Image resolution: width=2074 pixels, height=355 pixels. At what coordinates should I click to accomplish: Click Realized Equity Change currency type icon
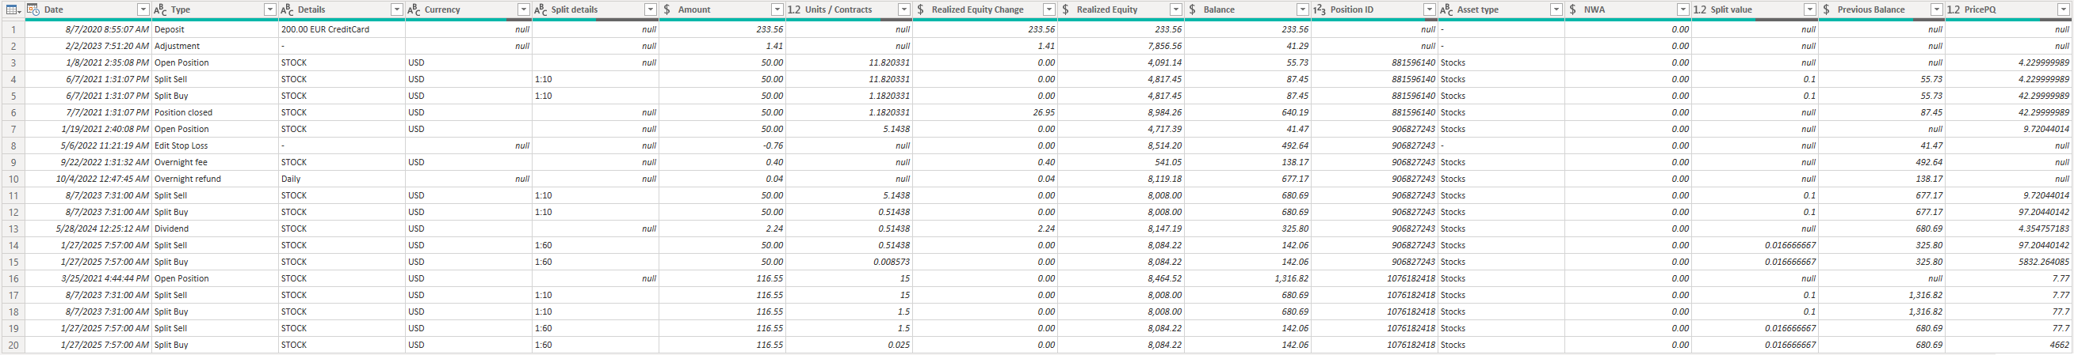[920, 9]
